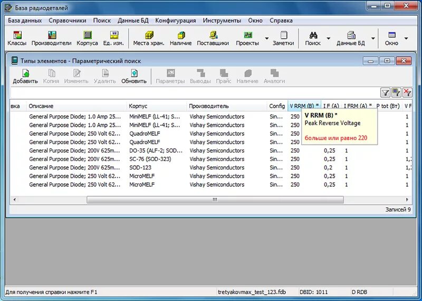
Task: Open the Прайс price icon
Action: coord(224,76)
